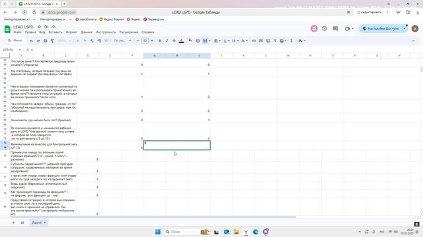Open the filter views dropdown
423x237 pixels.
pyautogui.click(x=283, y=41)
